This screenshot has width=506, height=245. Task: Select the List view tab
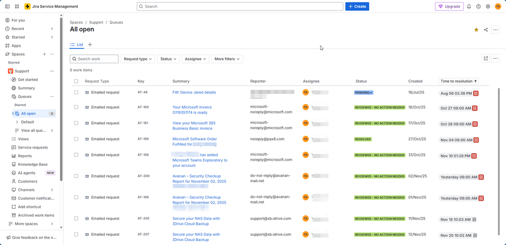[77, 45]
